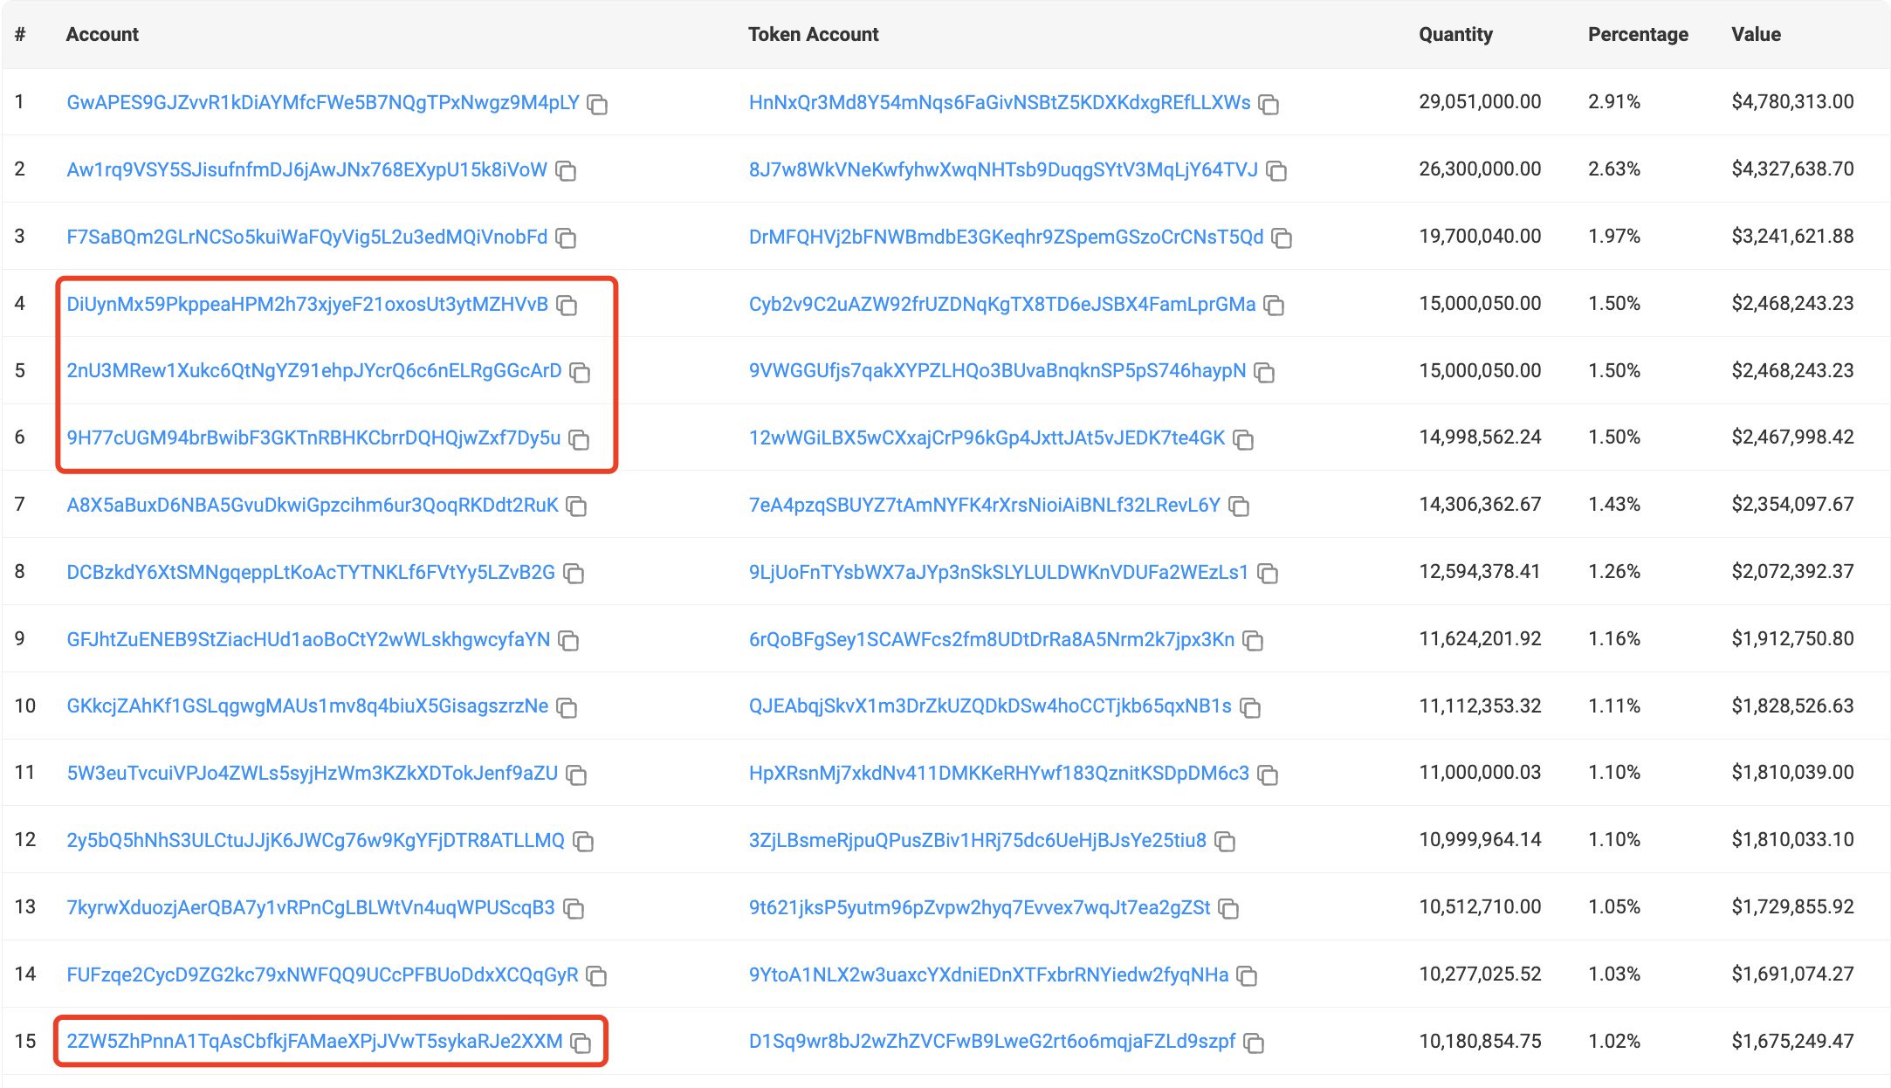The height and width of the screenshot is (1088, 1891).
Task: Copy account address starting with DiUynMx59
Action: point(567,305)
